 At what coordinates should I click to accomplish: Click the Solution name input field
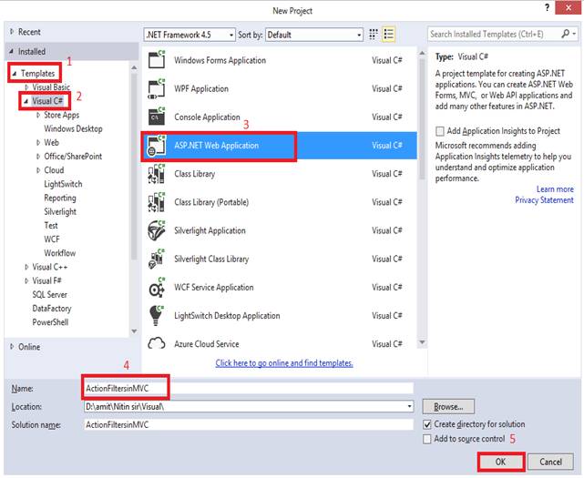(249, 425)
